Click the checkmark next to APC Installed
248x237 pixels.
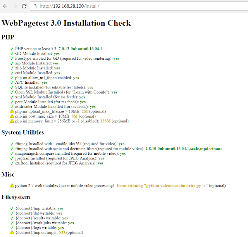point(12,83)
